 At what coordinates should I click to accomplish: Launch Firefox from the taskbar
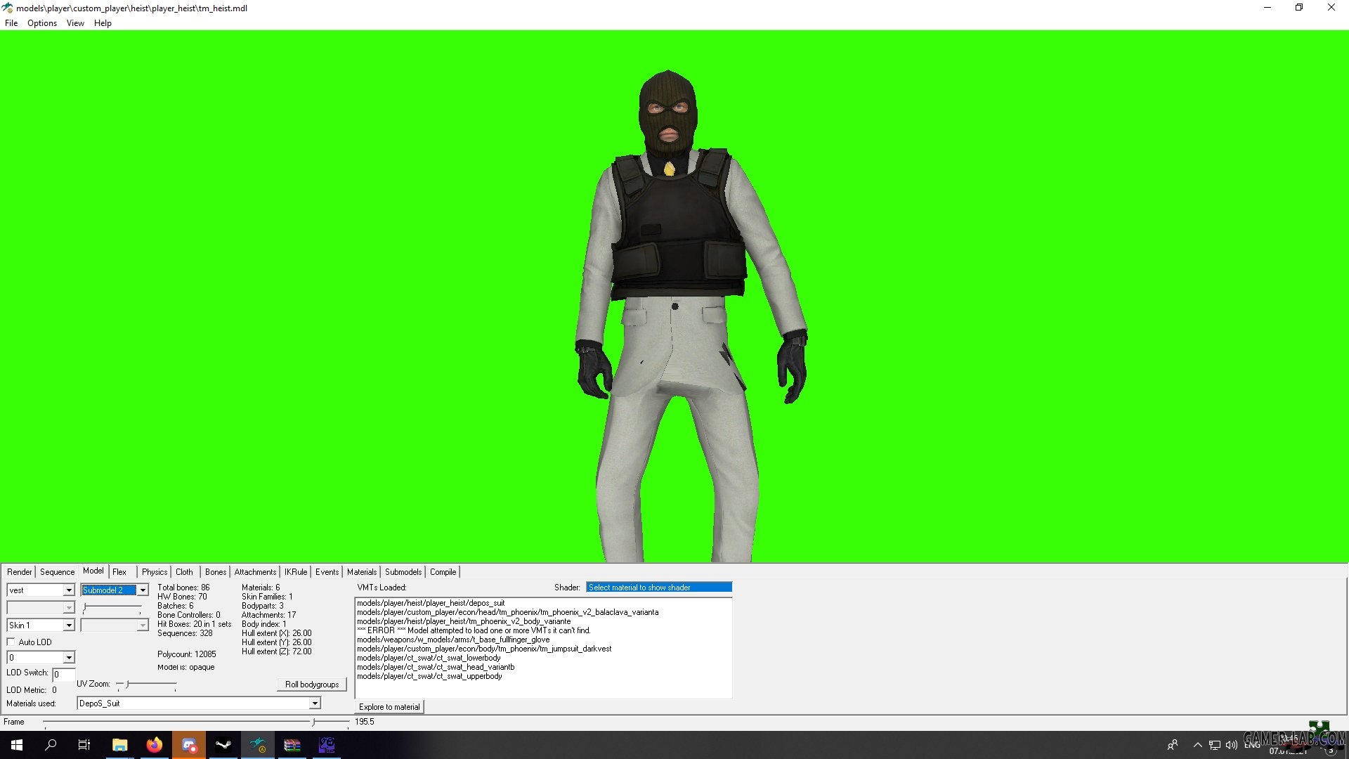pyautogui.click(x=155, y=745)
